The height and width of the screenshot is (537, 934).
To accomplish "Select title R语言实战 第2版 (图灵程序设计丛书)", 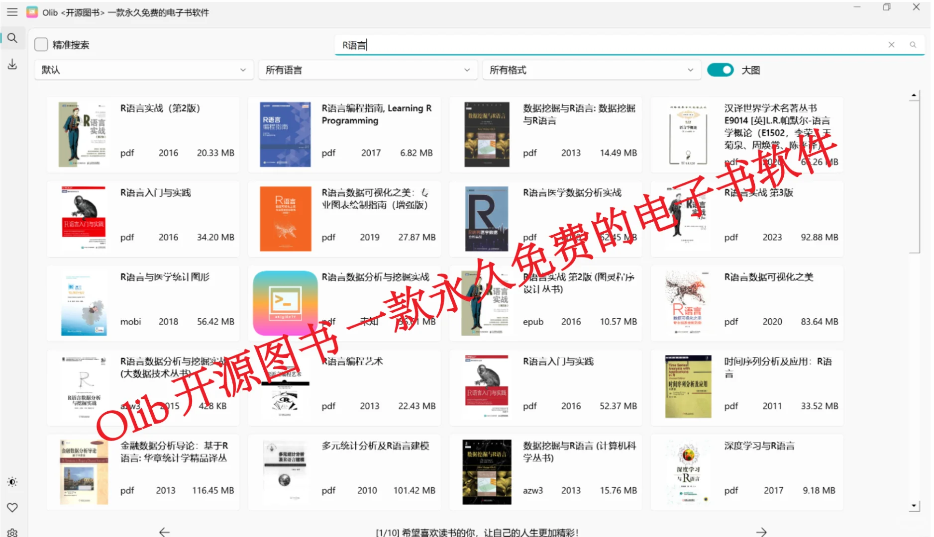I will pyautogui.click(x=579, y=283).
